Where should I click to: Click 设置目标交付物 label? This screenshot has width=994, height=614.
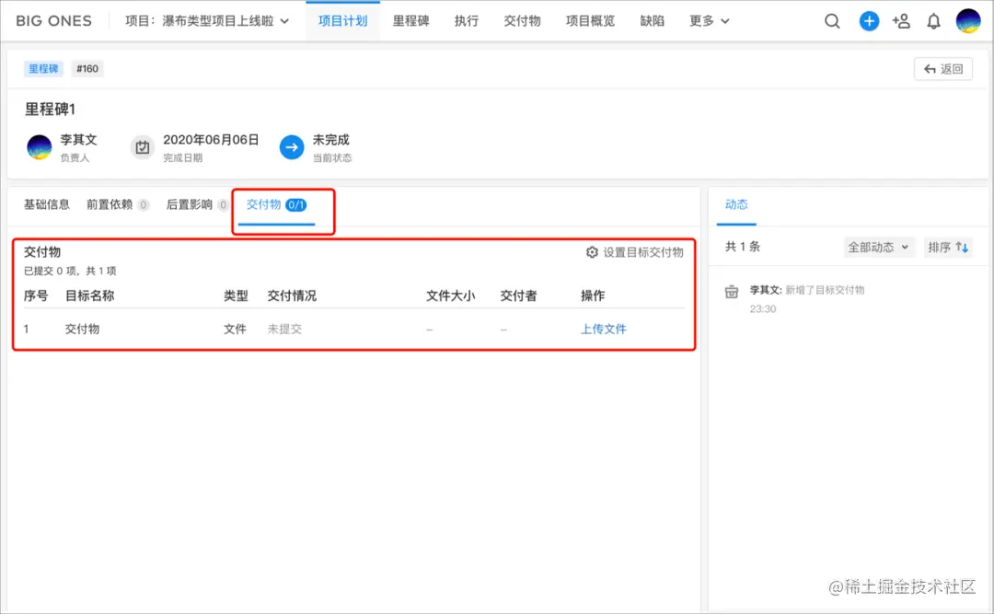642,252
